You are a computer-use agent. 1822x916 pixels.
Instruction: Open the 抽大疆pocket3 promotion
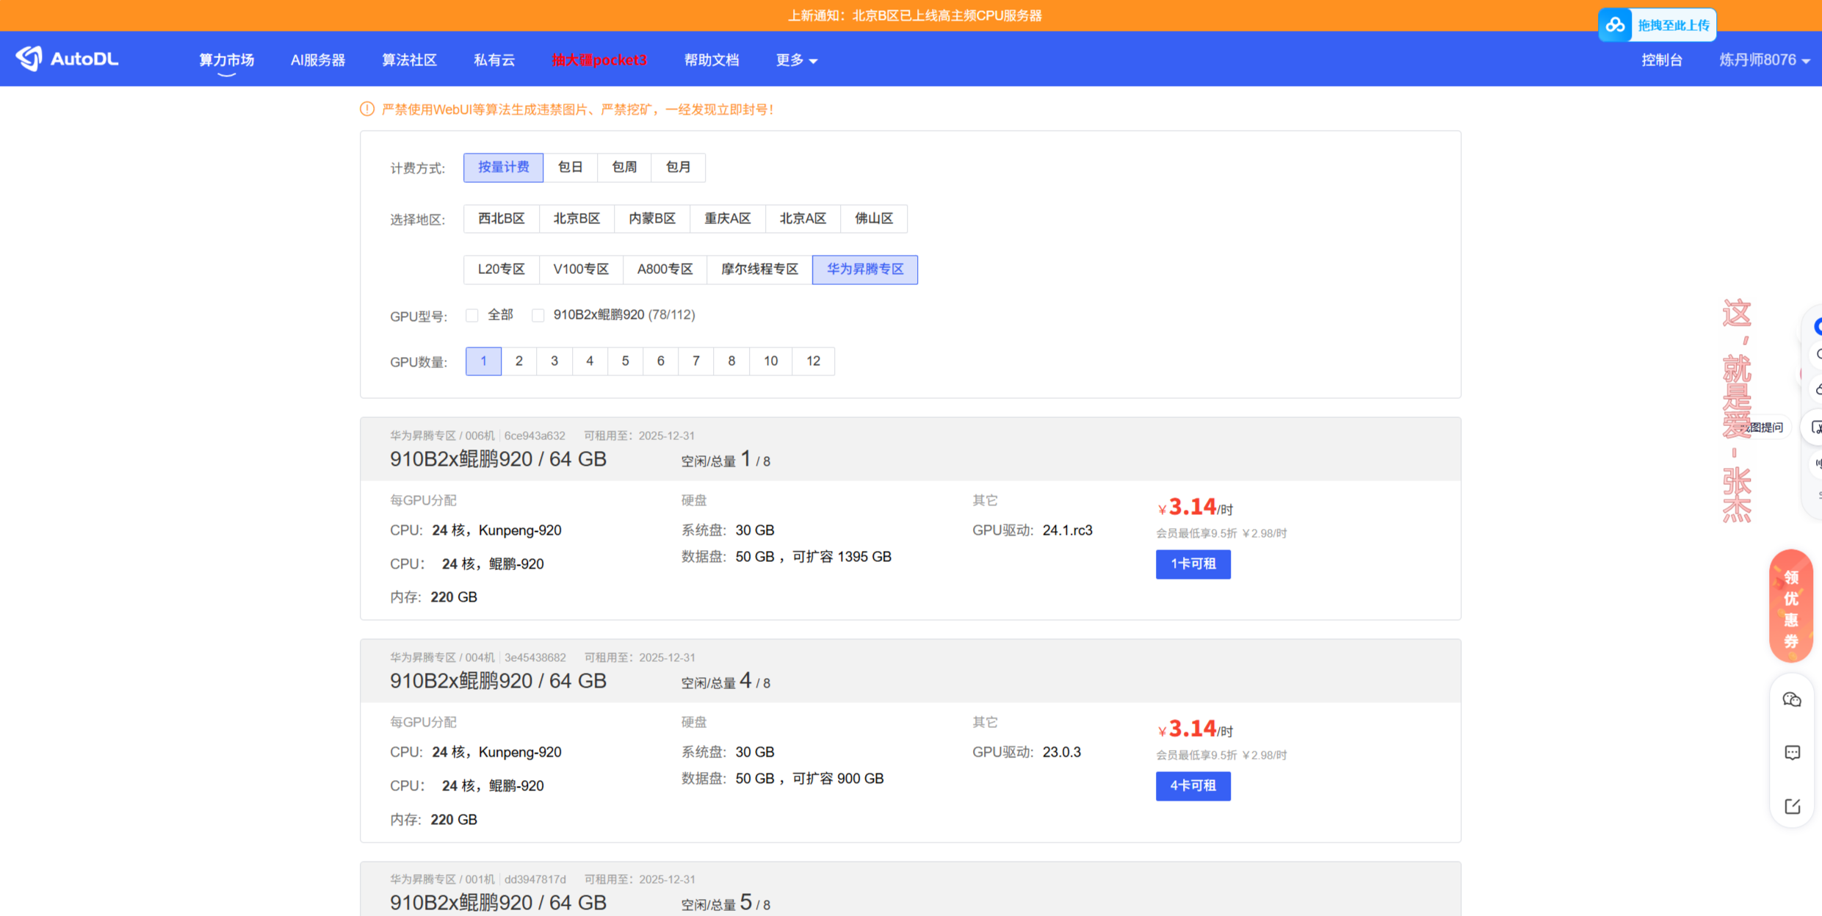[599, 60]
